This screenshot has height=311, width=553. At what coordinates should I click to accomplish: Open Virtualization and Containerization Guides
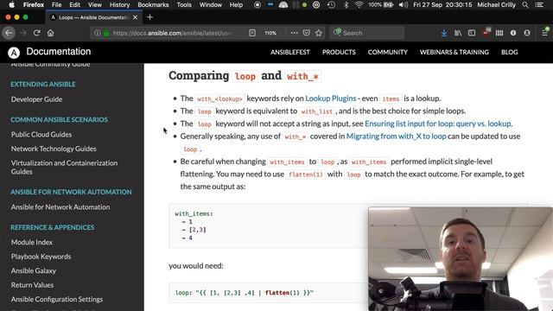pyautogui.click(x=64, y=167)
